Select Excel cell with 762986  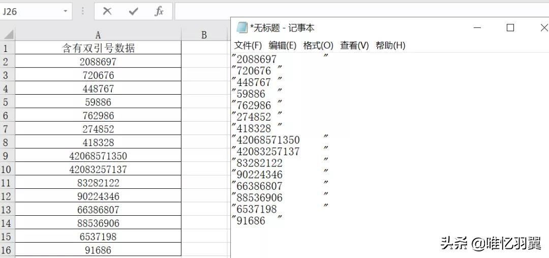click(x=98, y=115)
